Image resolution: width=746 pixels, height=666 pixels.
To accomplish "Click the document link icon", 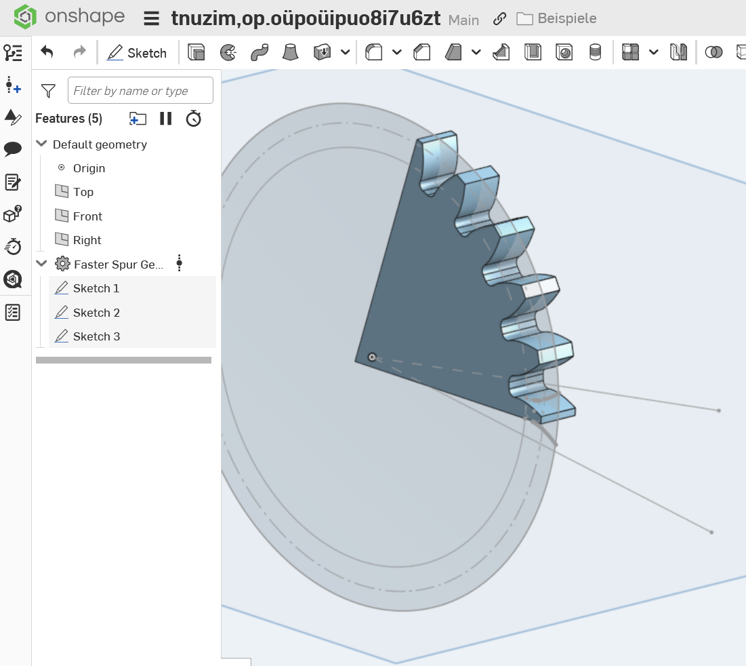I will [x=499, y=19].
